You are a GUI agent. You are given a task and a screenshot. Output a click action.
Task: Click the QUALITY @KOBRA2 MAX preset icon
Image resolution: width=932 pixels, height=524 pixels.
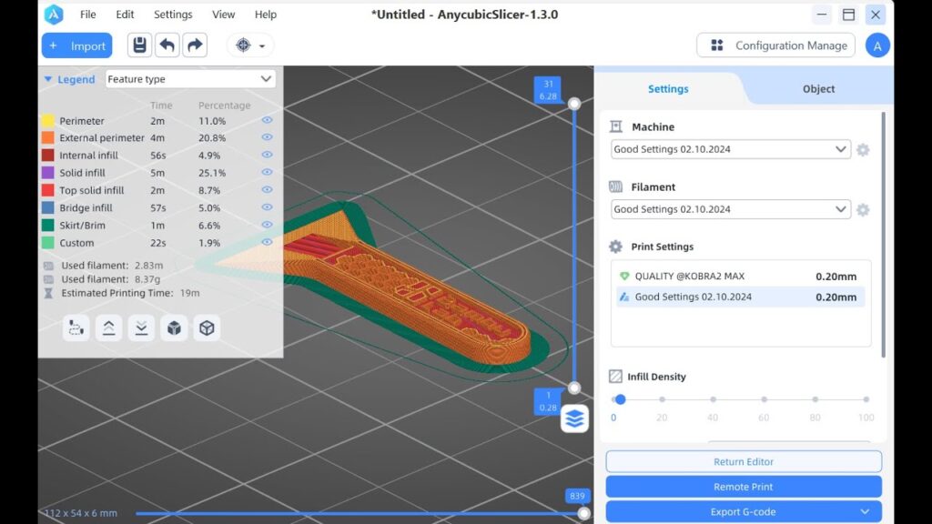coord(624,277)
